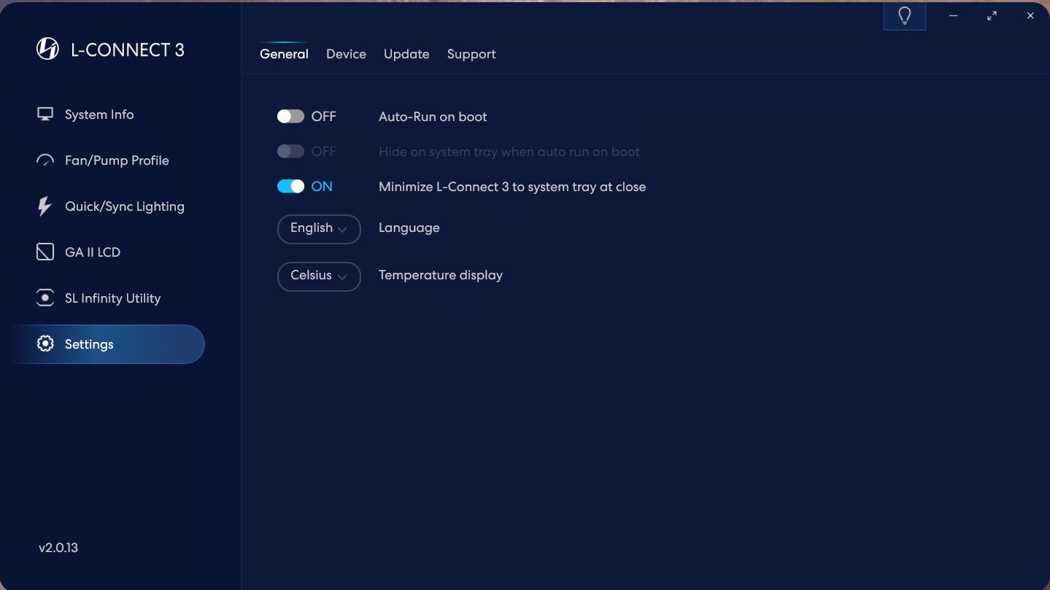Toggle Hide on system tray switch

coord(290,152)
